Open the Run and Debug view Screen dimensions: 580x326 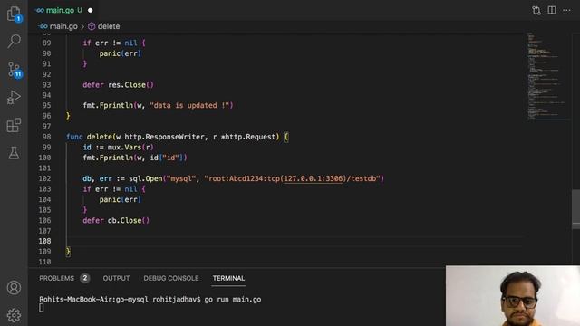tap(14, 98)
